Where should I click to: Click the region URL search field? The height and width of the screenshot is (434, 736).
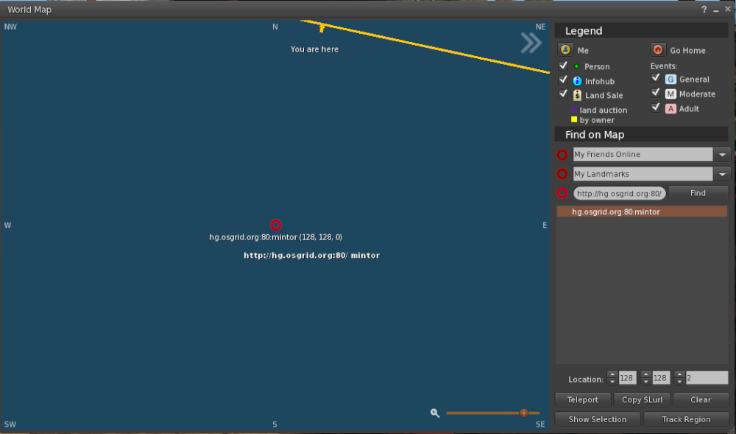(x=619, y=194)
